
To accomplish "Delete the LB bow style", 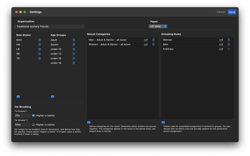I will pos(39,49).
